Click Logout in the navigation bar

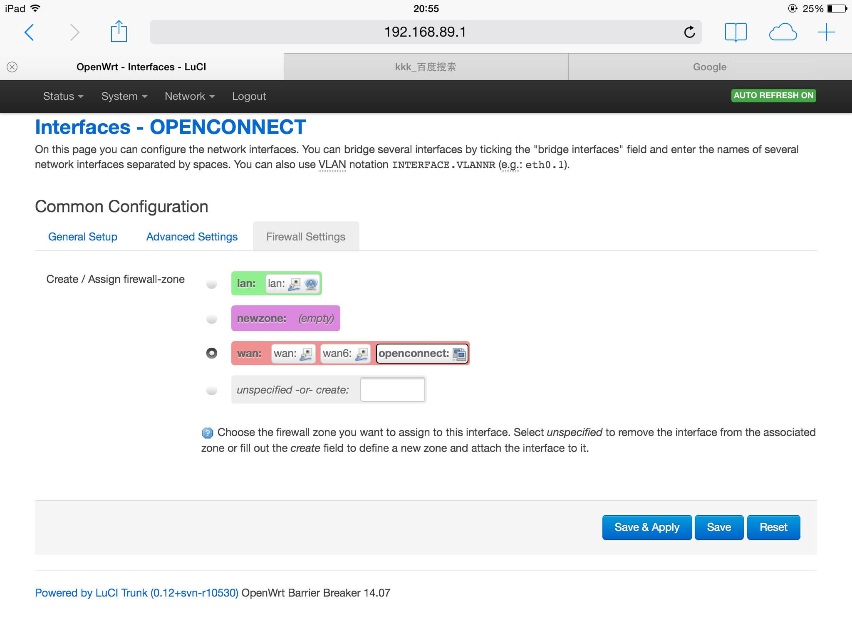pos(249,96)
